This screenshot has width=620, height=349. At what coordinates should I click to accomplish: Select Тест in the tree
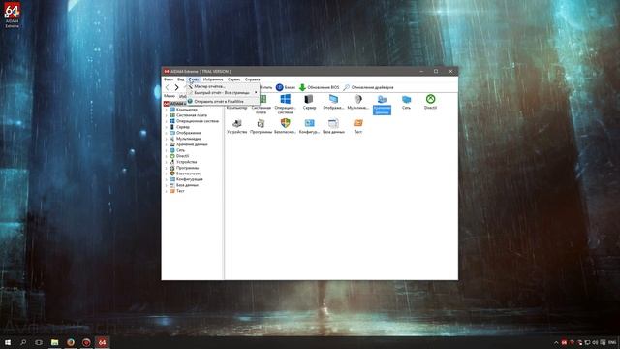(180, 191)
